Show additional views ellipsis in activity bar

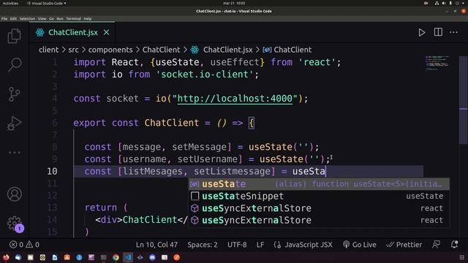[14, 153]
